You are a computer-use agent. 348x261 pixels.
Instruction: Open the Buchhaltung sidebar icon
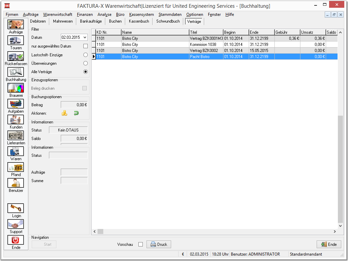[16, 72]
